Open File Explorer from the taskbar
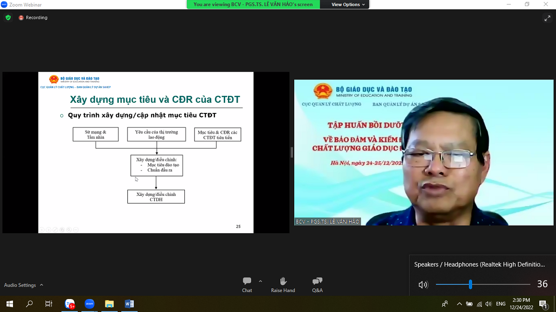556x312 pixels. (109, 304)
